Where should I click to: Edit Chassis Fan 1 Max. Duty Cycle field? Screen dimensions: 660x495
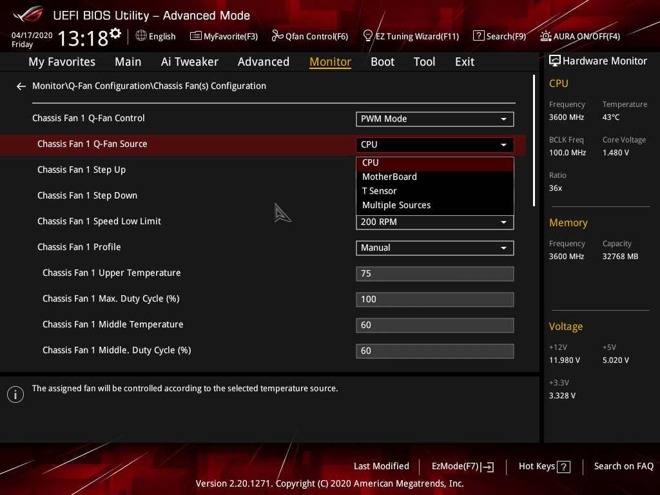(435, 299)
